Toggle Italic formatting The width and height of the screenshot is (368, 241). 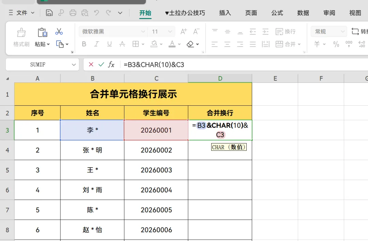(96, 44)
